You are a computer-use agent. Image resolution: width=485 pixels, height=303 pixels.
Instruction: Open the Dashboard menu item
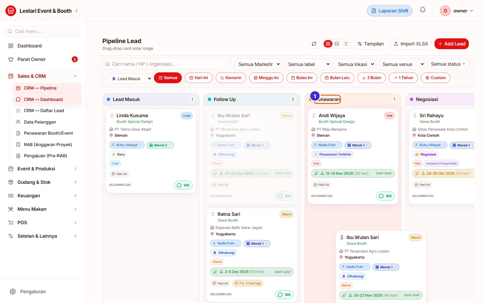(43, 46)
